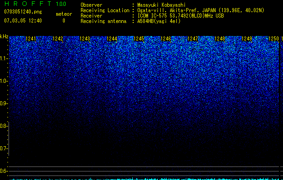The width and height of the screenshot is (283, 180).
Task: Click the 0.7 kHz frequency tick label
Action: pyautogui.click(x=3, y=148)
